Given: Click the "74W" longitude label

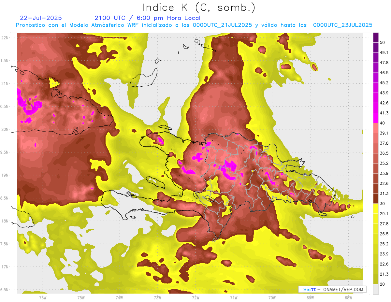Looking at the screenshot, I should point(119,297).
